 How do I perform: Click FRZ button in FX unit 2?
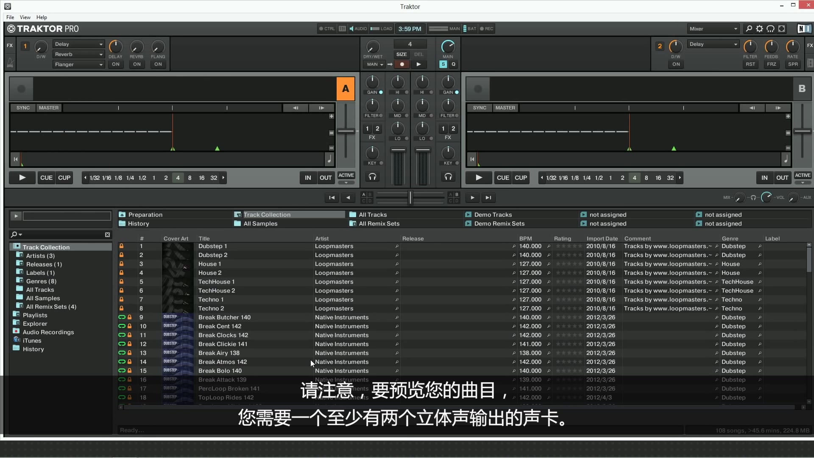pyautogui.click(x=772, y=64)
